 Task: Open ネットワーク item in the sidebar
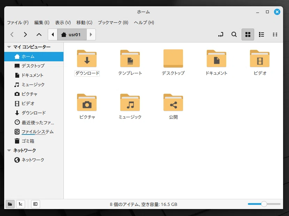coord(34,160)
